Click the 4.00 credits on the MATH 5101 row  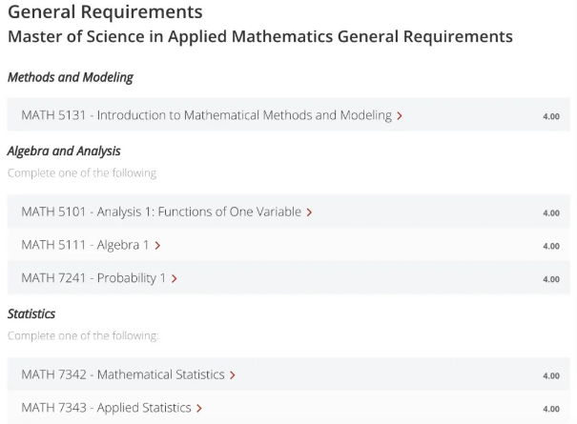[551, 213]
